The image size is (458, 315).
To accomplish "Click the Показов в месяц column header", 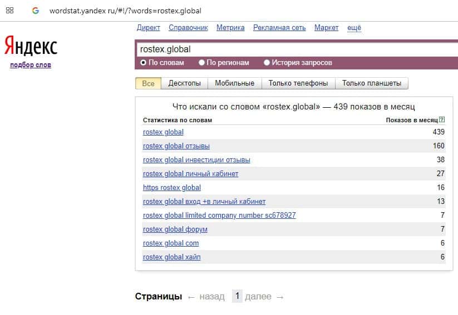I will 412,120.
